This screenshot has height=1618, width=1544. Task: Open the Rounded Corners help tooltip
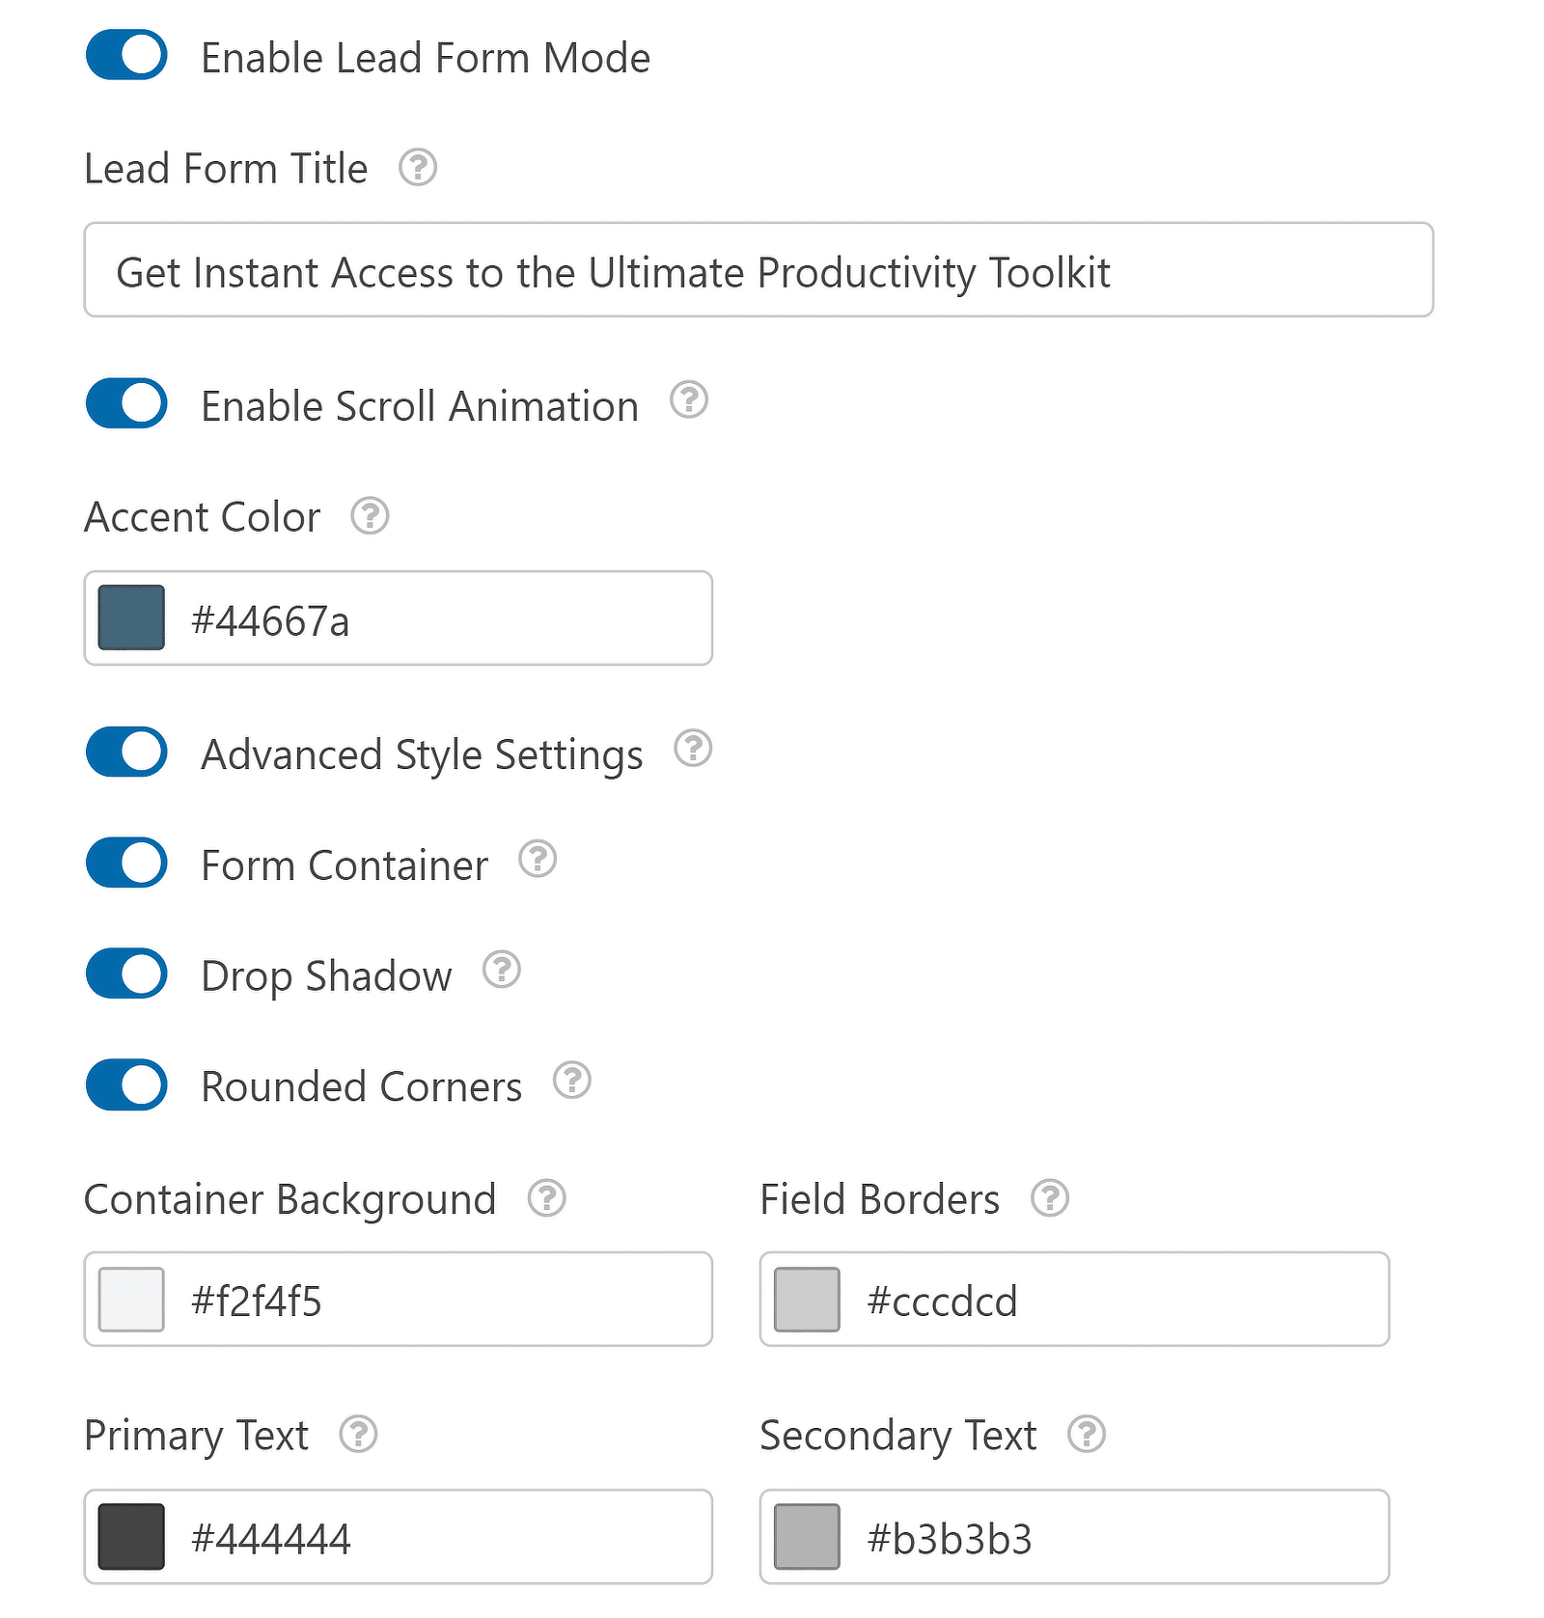click(573, 1081)
